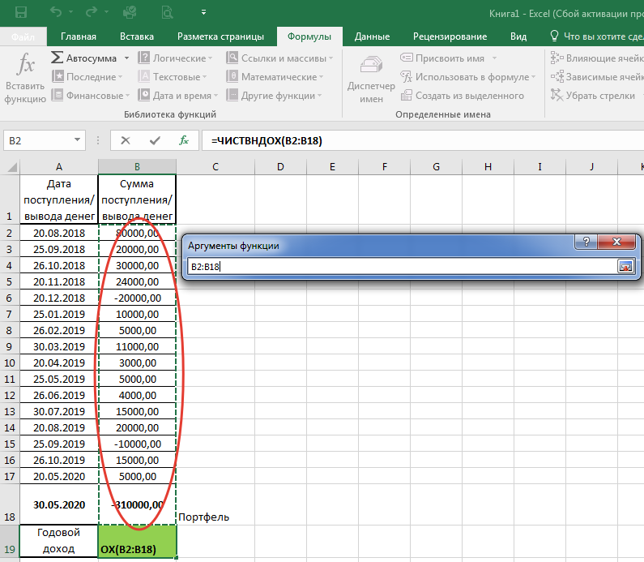Screen dimensions: 644x562
Task: Click cell with date 30.05.2020
Action: [x=59, y=504]
